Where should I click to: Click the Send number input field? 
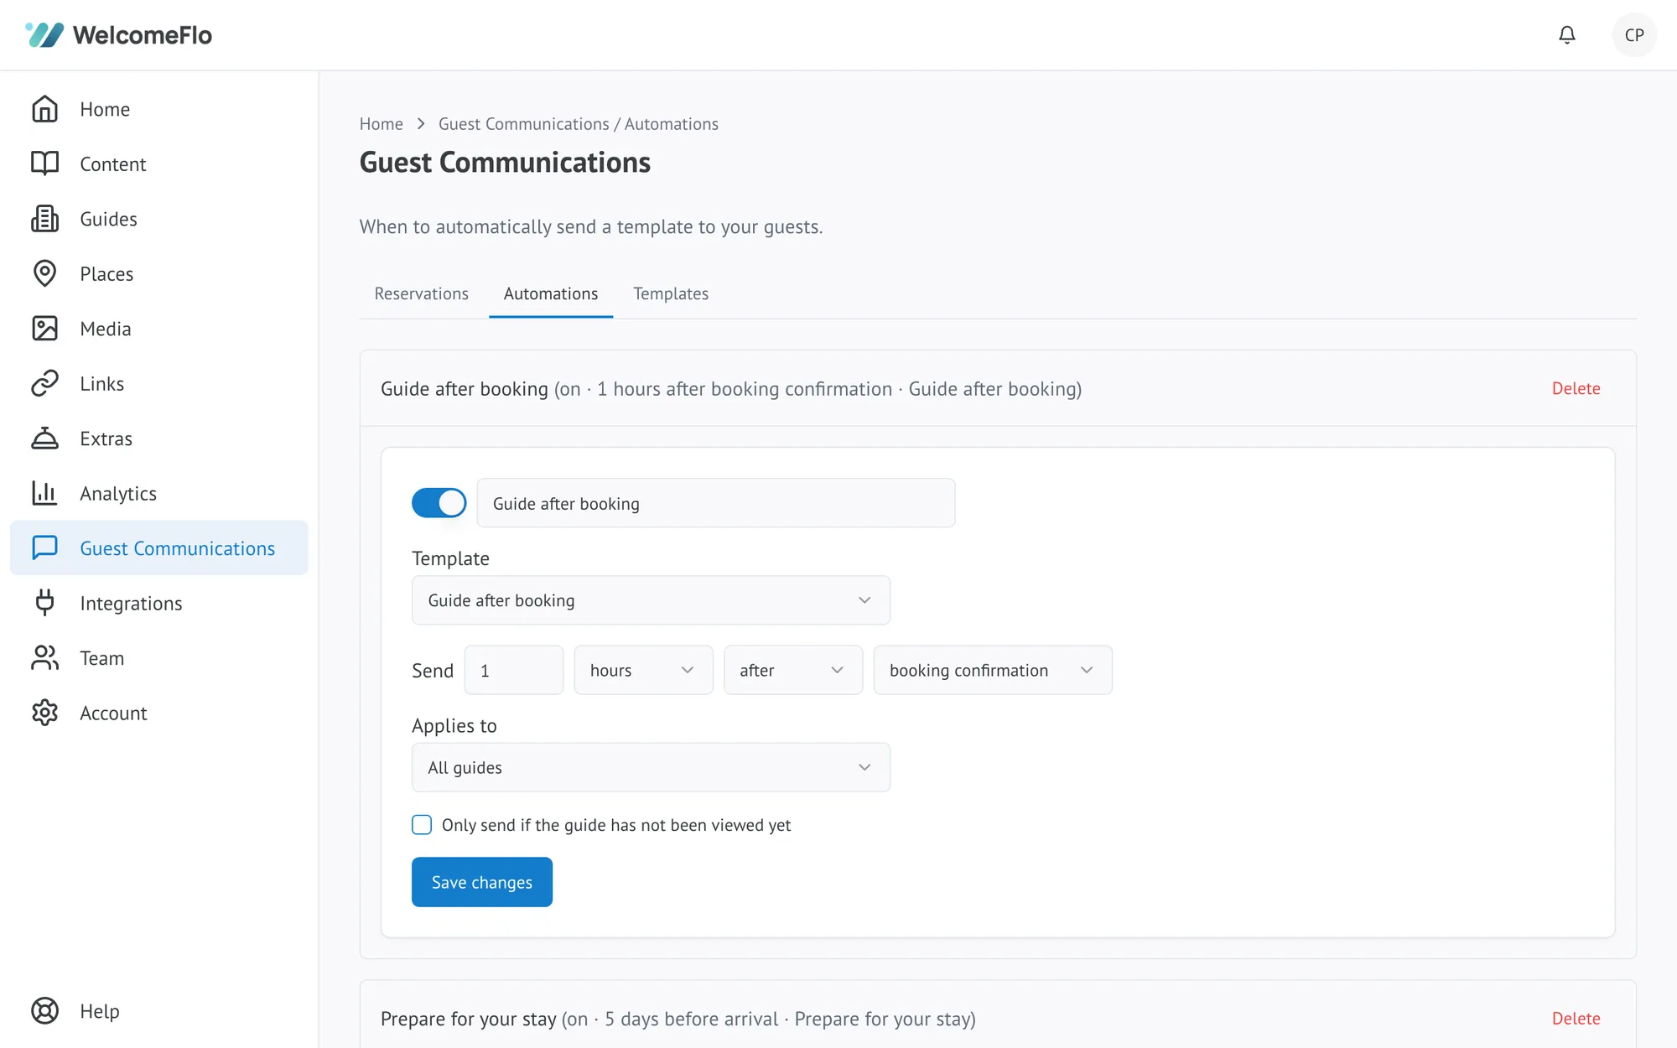pos(514,670)
